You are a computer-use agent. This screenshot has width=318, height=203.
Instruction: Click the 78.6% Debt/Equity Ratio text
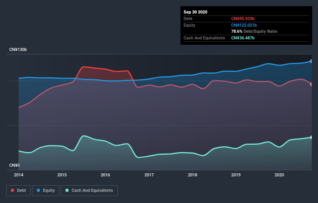(254, 31)
